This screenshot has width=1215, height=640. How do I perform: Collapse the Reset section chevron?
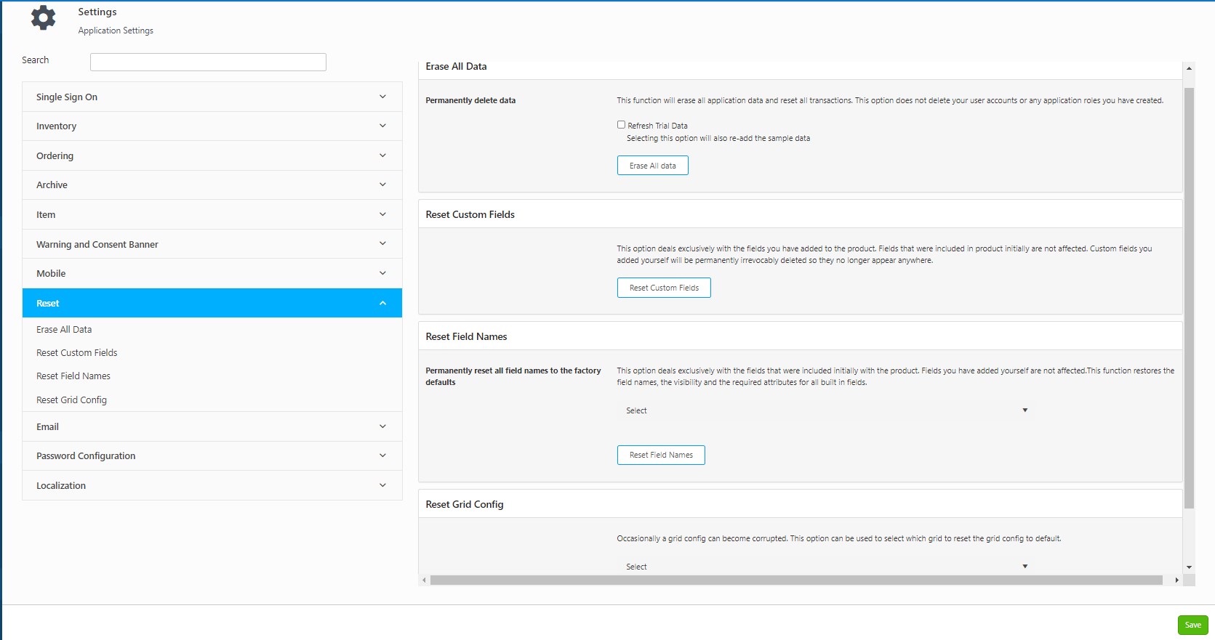[x=382, y=303]
